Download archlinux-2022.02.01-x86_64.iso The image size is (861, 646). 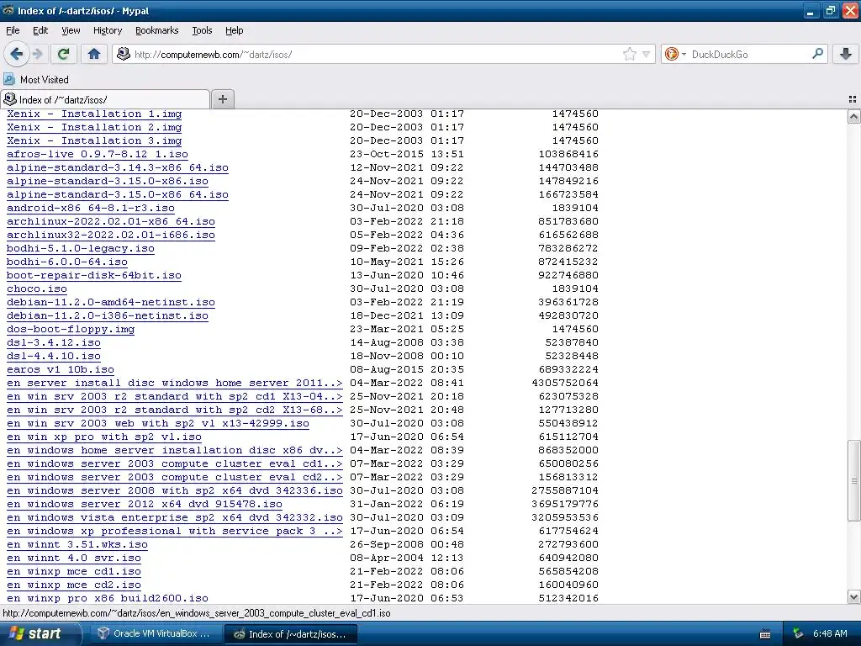(x=111, y=221)
